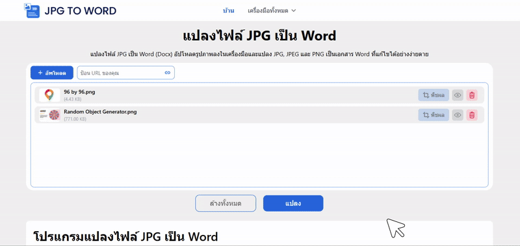The image size is (520, 246).
Task: Click the แปลงไฟล์ JPG เป็น Word main heading
Action: coord(259,36)
